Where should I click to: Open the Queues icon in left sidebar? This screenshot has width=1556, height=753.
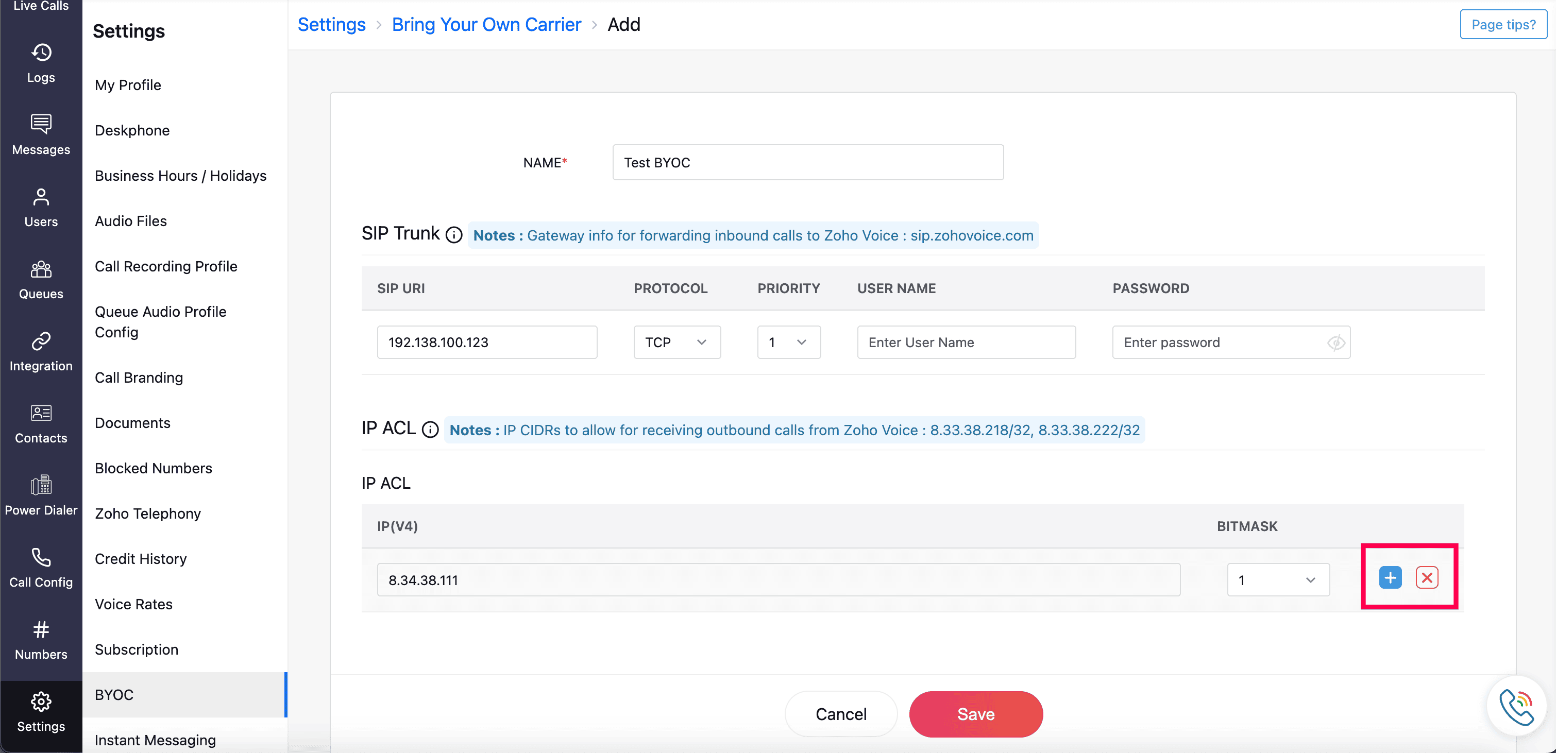coord(41,269)
